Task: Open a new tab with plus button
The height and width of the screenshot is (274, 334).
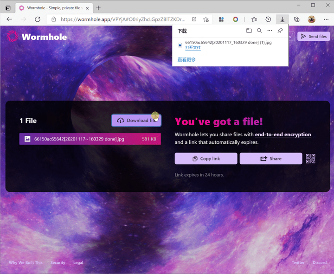Action: 98,8
